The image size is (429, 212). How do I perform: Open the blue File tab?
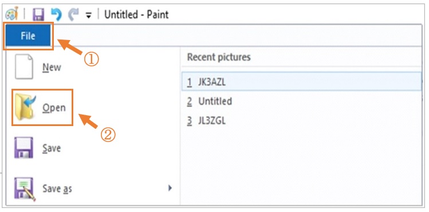tap(28, 36)
